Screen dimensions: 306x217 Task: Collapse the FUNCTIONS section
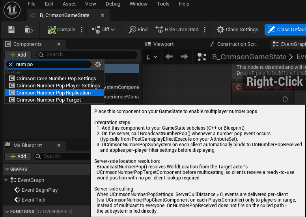click(7, 212)
